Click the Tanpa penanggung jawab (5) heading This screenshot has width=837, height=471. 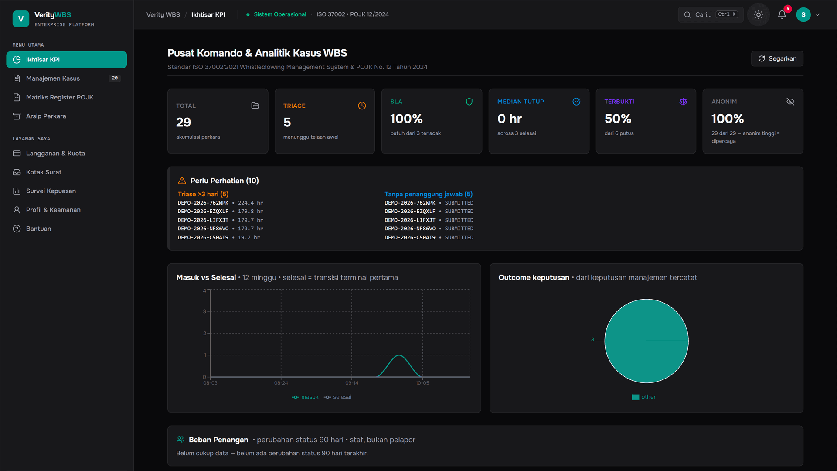(x=429, y=194)
